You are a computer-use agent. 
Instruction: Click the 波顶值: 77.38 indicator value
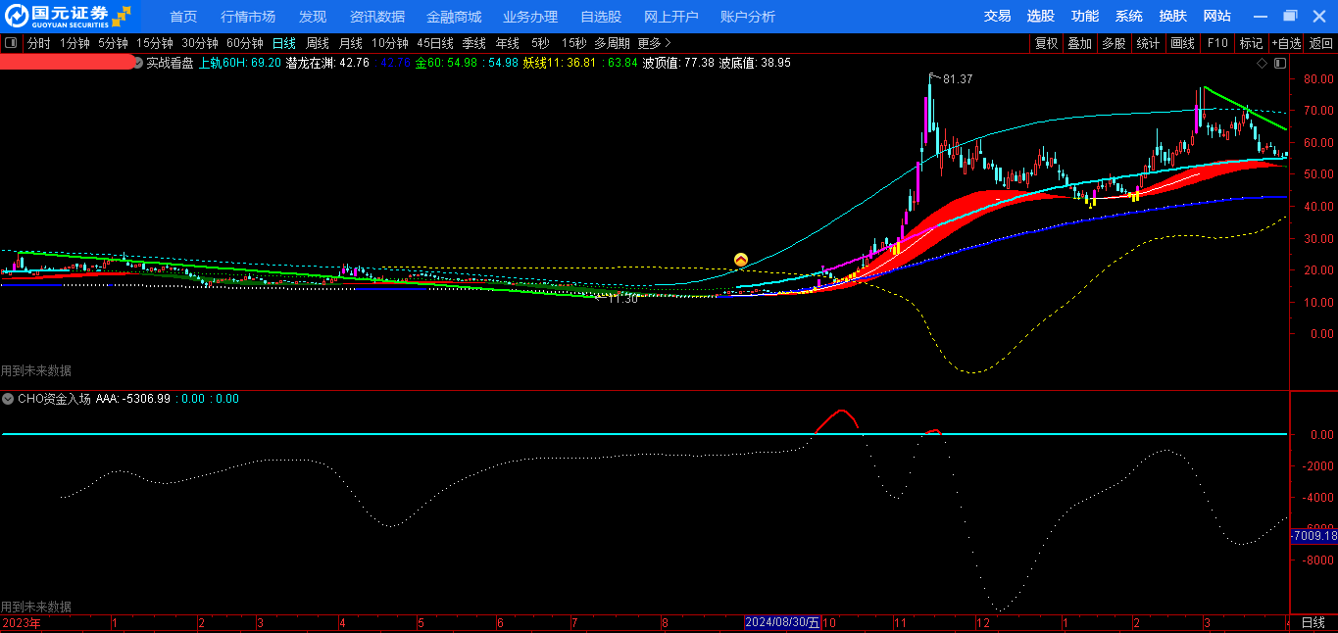pos(677,63)
